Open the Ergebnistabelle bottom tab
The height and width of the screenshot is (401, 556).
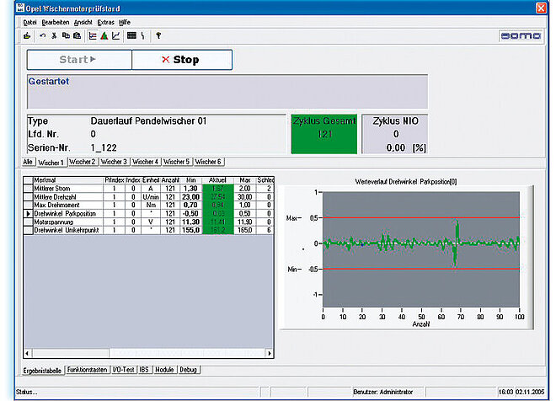(x=42, y=371)
